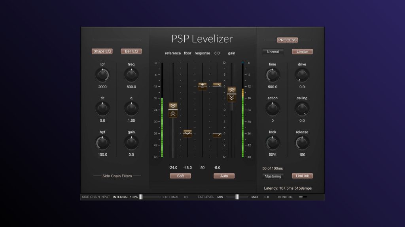The image size is (405, 227).
Task: Click the floor value -48.0
Action: point(187,167)
